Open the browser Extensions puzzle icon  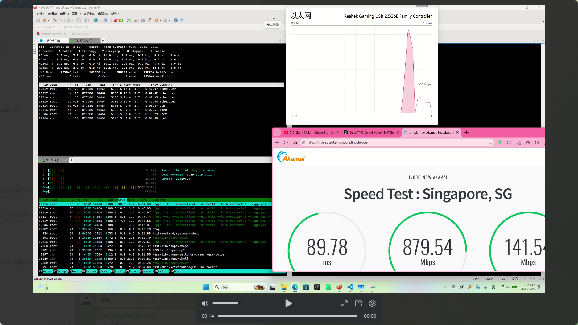click(509, 142)
